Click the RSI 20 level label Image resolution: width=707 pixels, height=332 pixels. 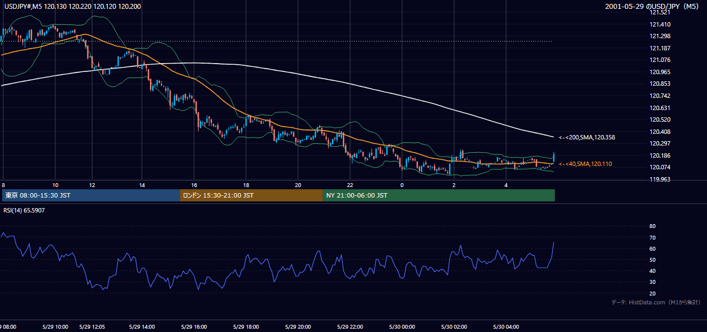[652, 293]
